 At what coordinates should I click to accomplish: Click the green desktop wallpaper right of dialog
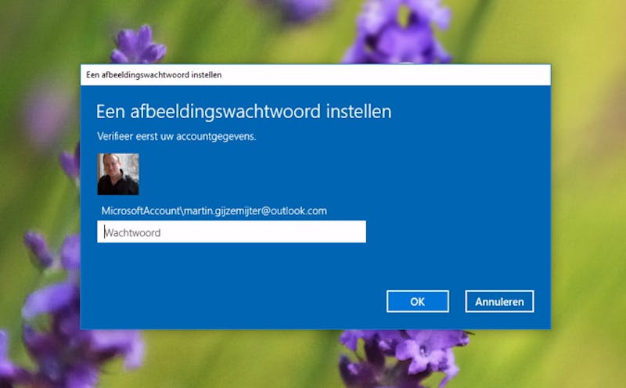pyautogui.click(x=587, y=196)
